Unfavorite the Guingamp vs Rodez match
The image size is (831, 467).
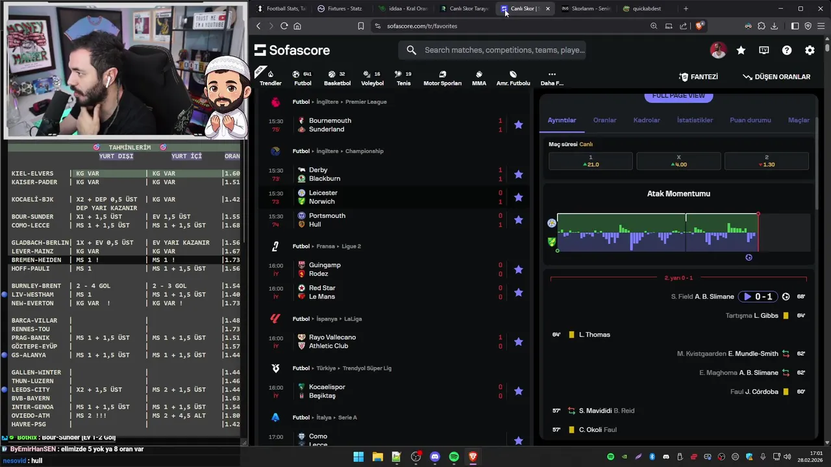click(518, 269)
